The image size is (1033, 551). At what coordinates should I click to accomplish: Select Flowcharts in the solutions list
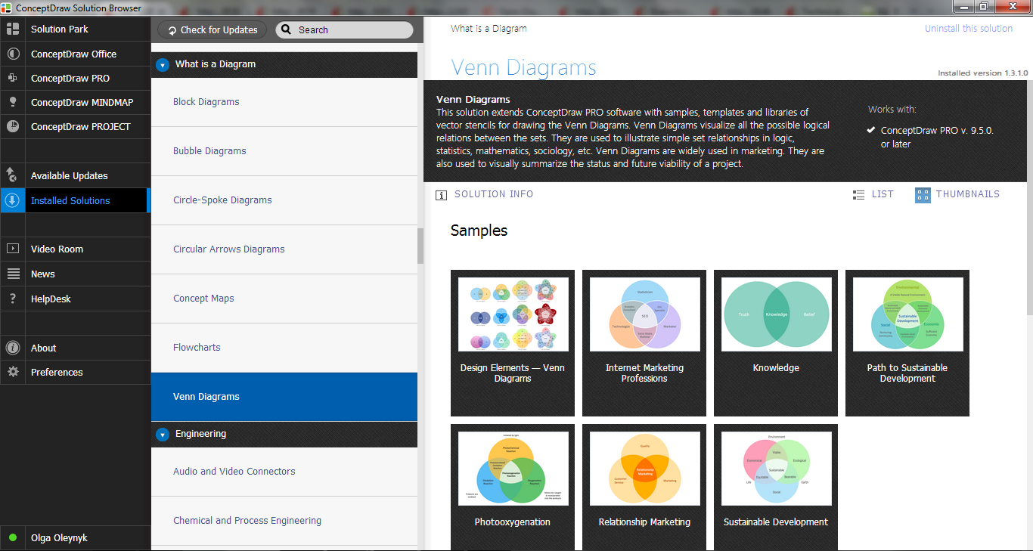pyautogui.click(x=197, y=348)
